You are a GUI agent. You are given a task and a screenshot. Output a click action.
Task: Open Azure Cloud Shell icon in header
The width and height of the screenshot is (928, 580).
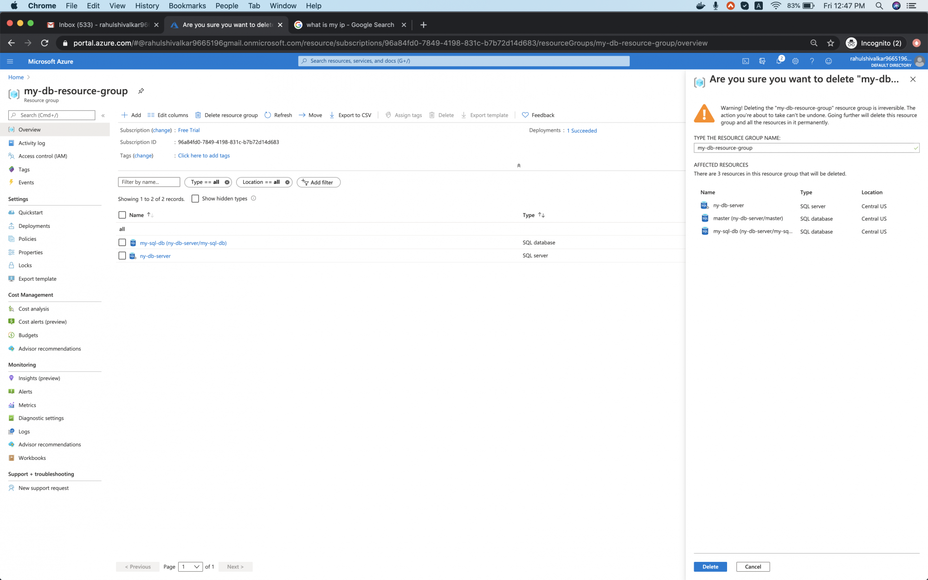[745, 61]
